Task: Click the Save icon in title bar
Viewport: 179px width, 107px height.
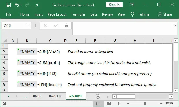Action: point(9,5)
